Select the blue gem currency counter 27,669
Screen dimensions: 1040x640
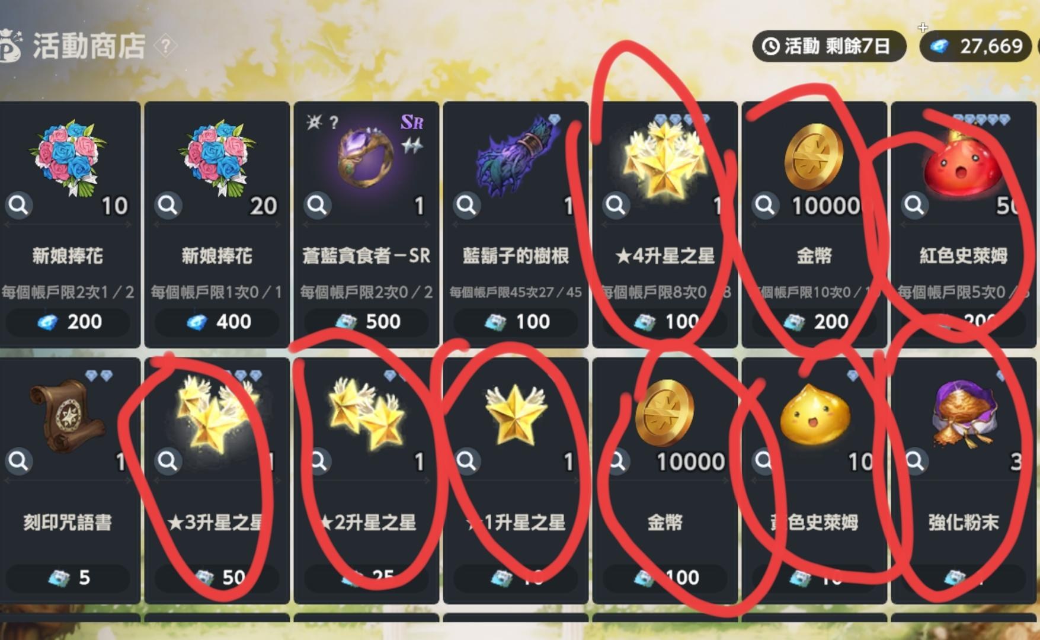click(x=977, y=46)
